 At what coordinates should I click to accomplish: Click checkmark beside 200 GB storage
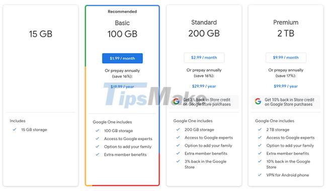tap(178, 130)
